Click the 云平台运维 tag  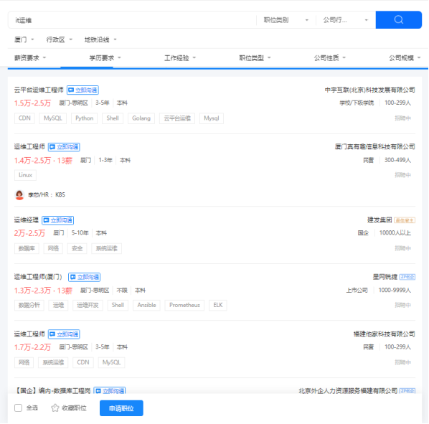point(177,118)
